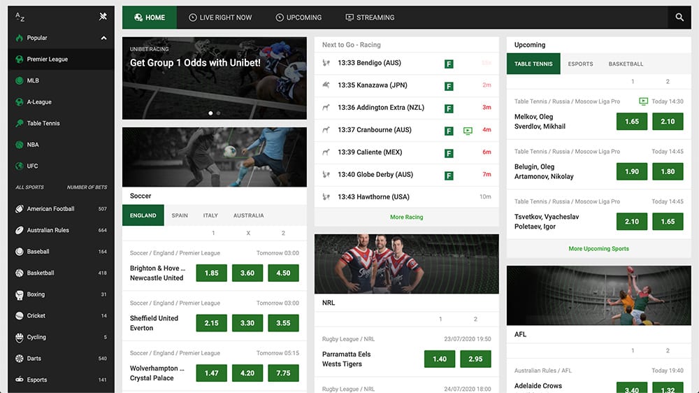Pick Newcastle United at 4.50
Image resolution: width=699 pixels, height=393 pixels.
[283, 273]
